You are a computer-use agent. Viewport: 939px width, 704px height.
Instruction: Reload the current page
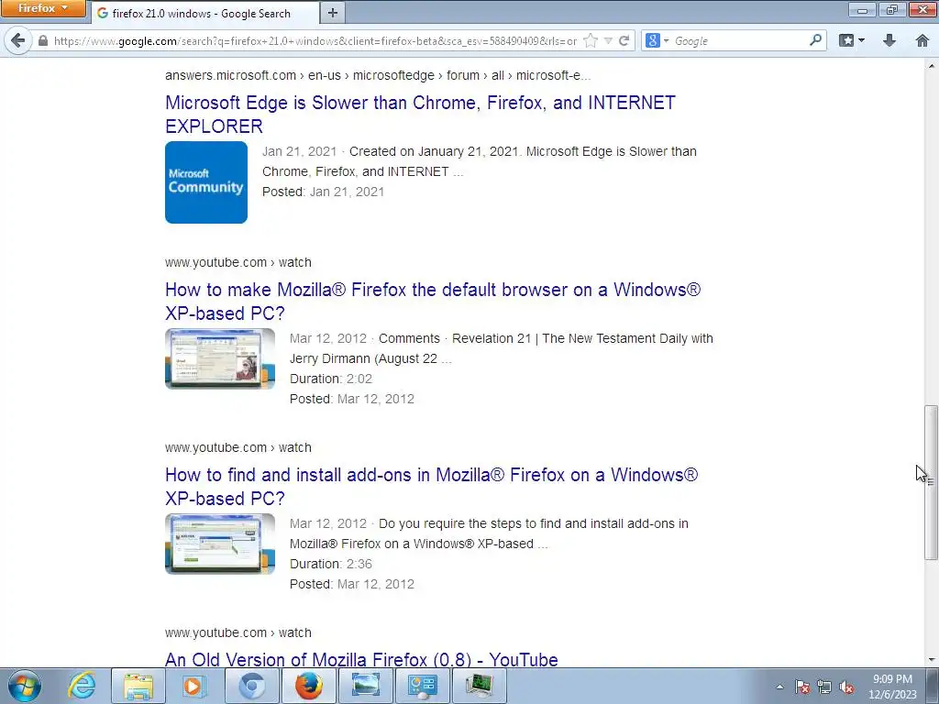[x=624, y=40]
